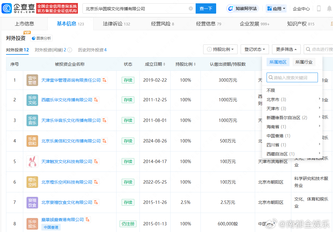Select the 对外投资 12 sub-tab
Screen dimensions: 333x232
(x=18, y=50)
